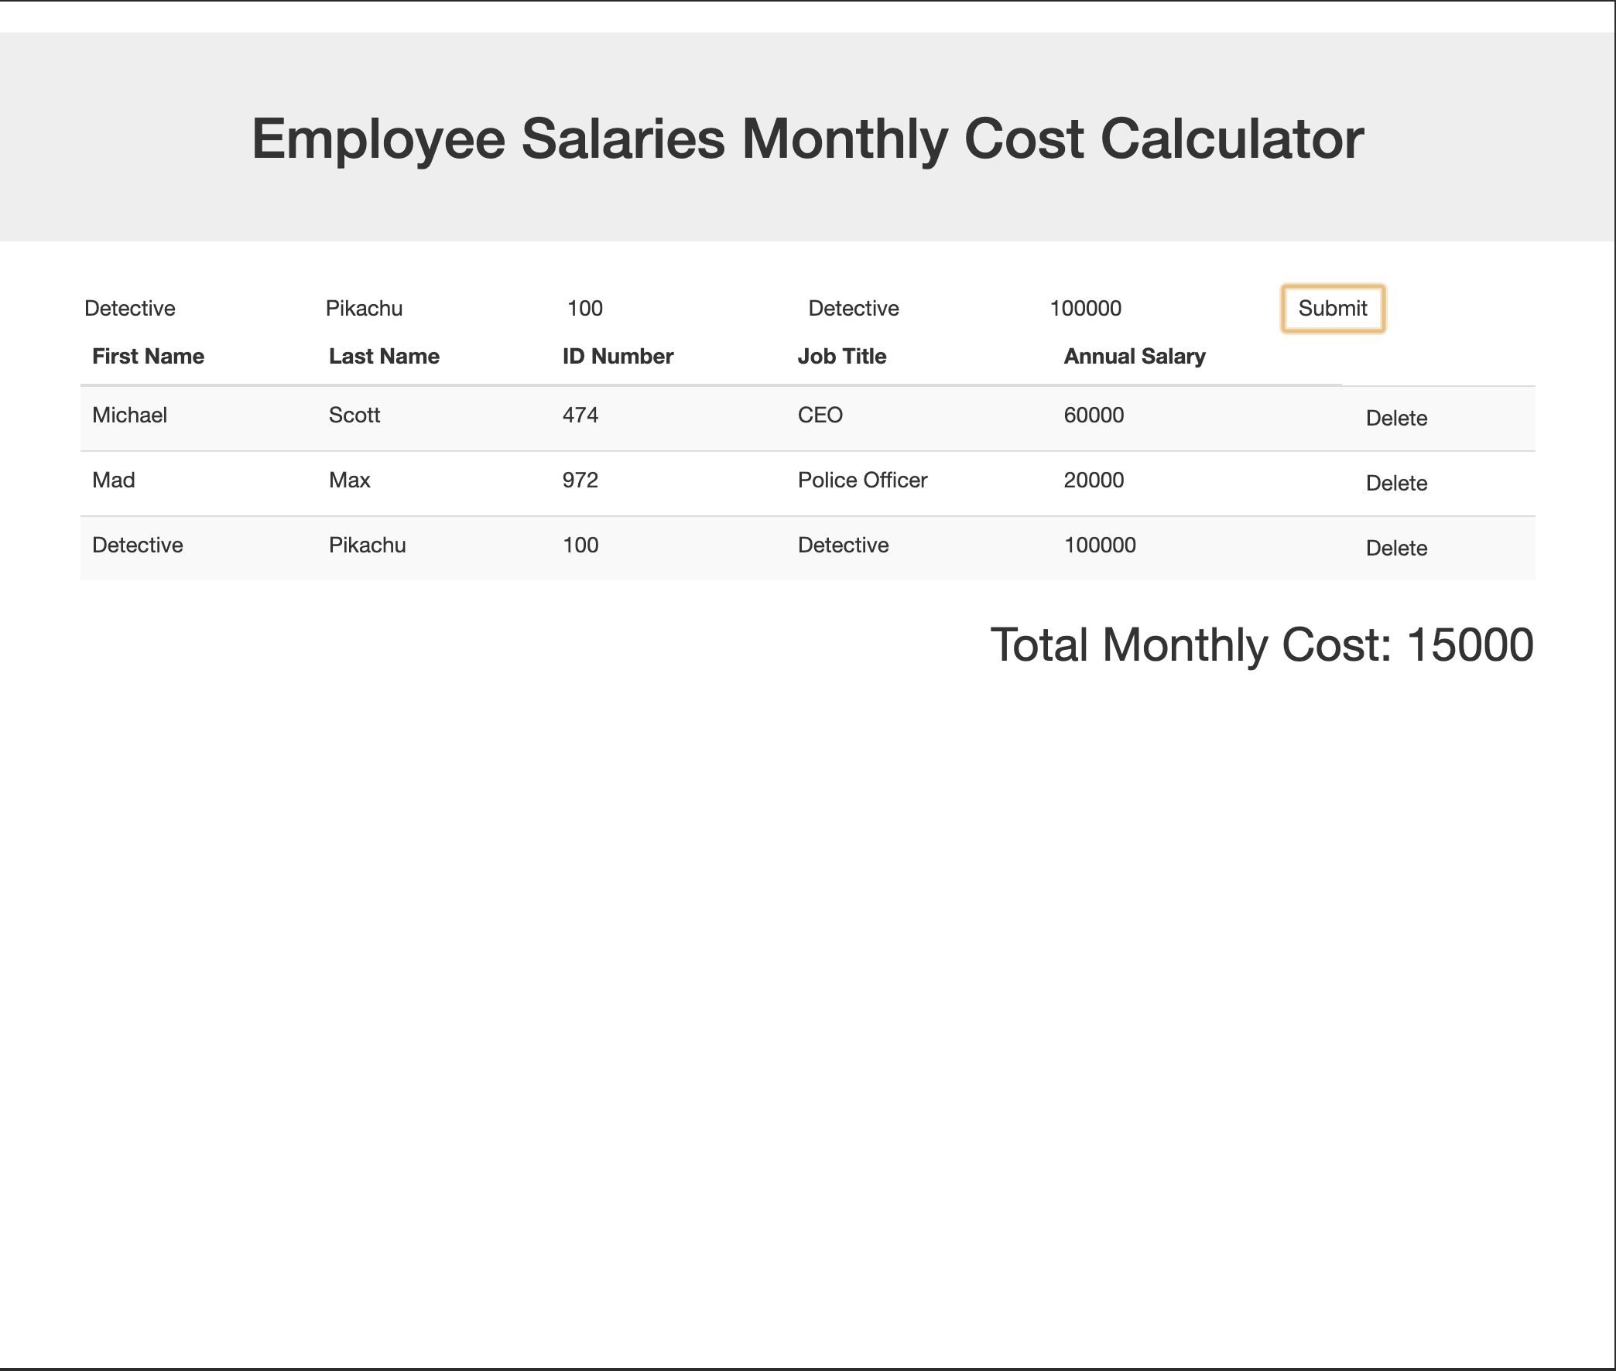Click the Last Name column header
The width and height of the screenshot is (1616, 1371).
click(x=384, y=357)
